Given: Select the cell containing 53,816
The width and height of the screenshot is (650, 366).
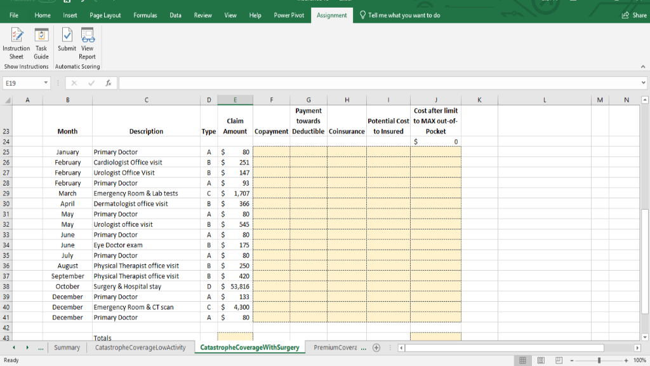Looking at the screenshot, I should 235,286.
